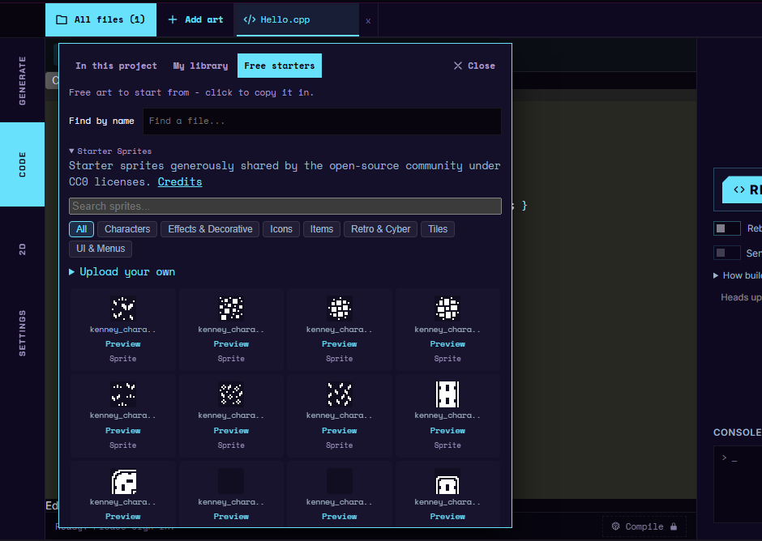Focus the Find a file input
Viewport: 762px width, 541px height.
click(322, 121)
